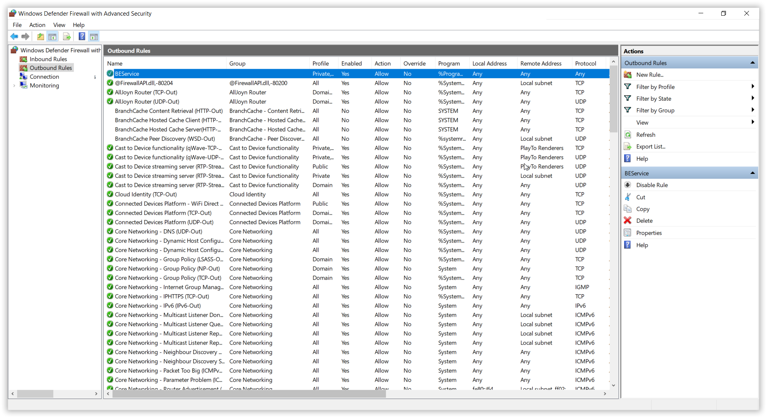Click the Export List... action

[651, 146]
